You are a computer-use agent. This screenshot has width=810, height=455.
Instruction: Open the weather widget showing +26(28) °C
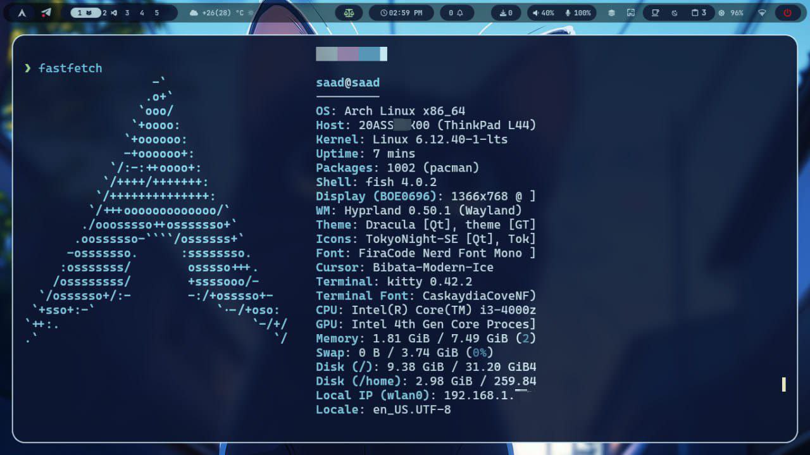click(x=221, y=13)
